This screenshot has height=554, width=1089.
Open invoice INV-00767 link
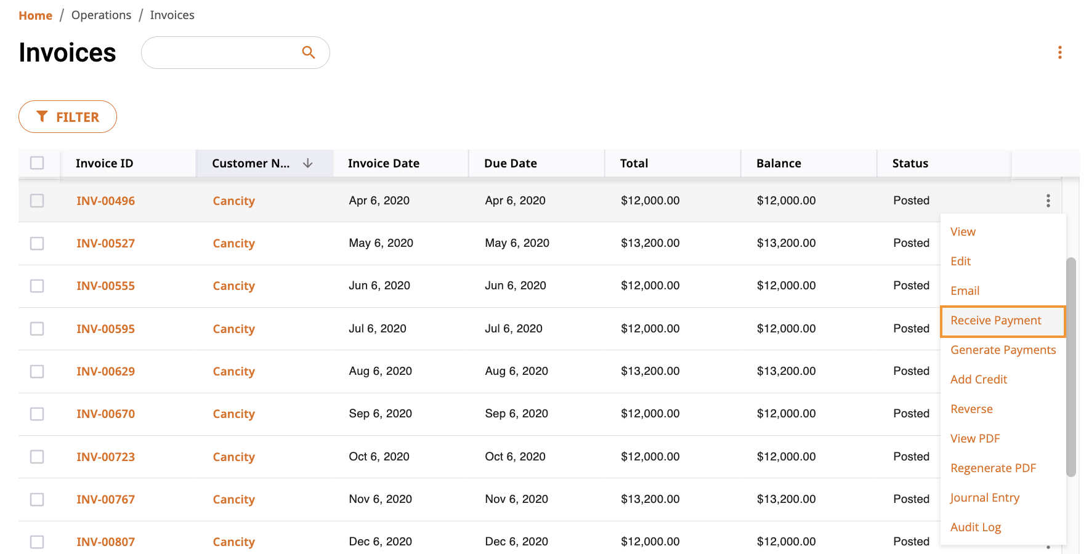click(105, 499)
